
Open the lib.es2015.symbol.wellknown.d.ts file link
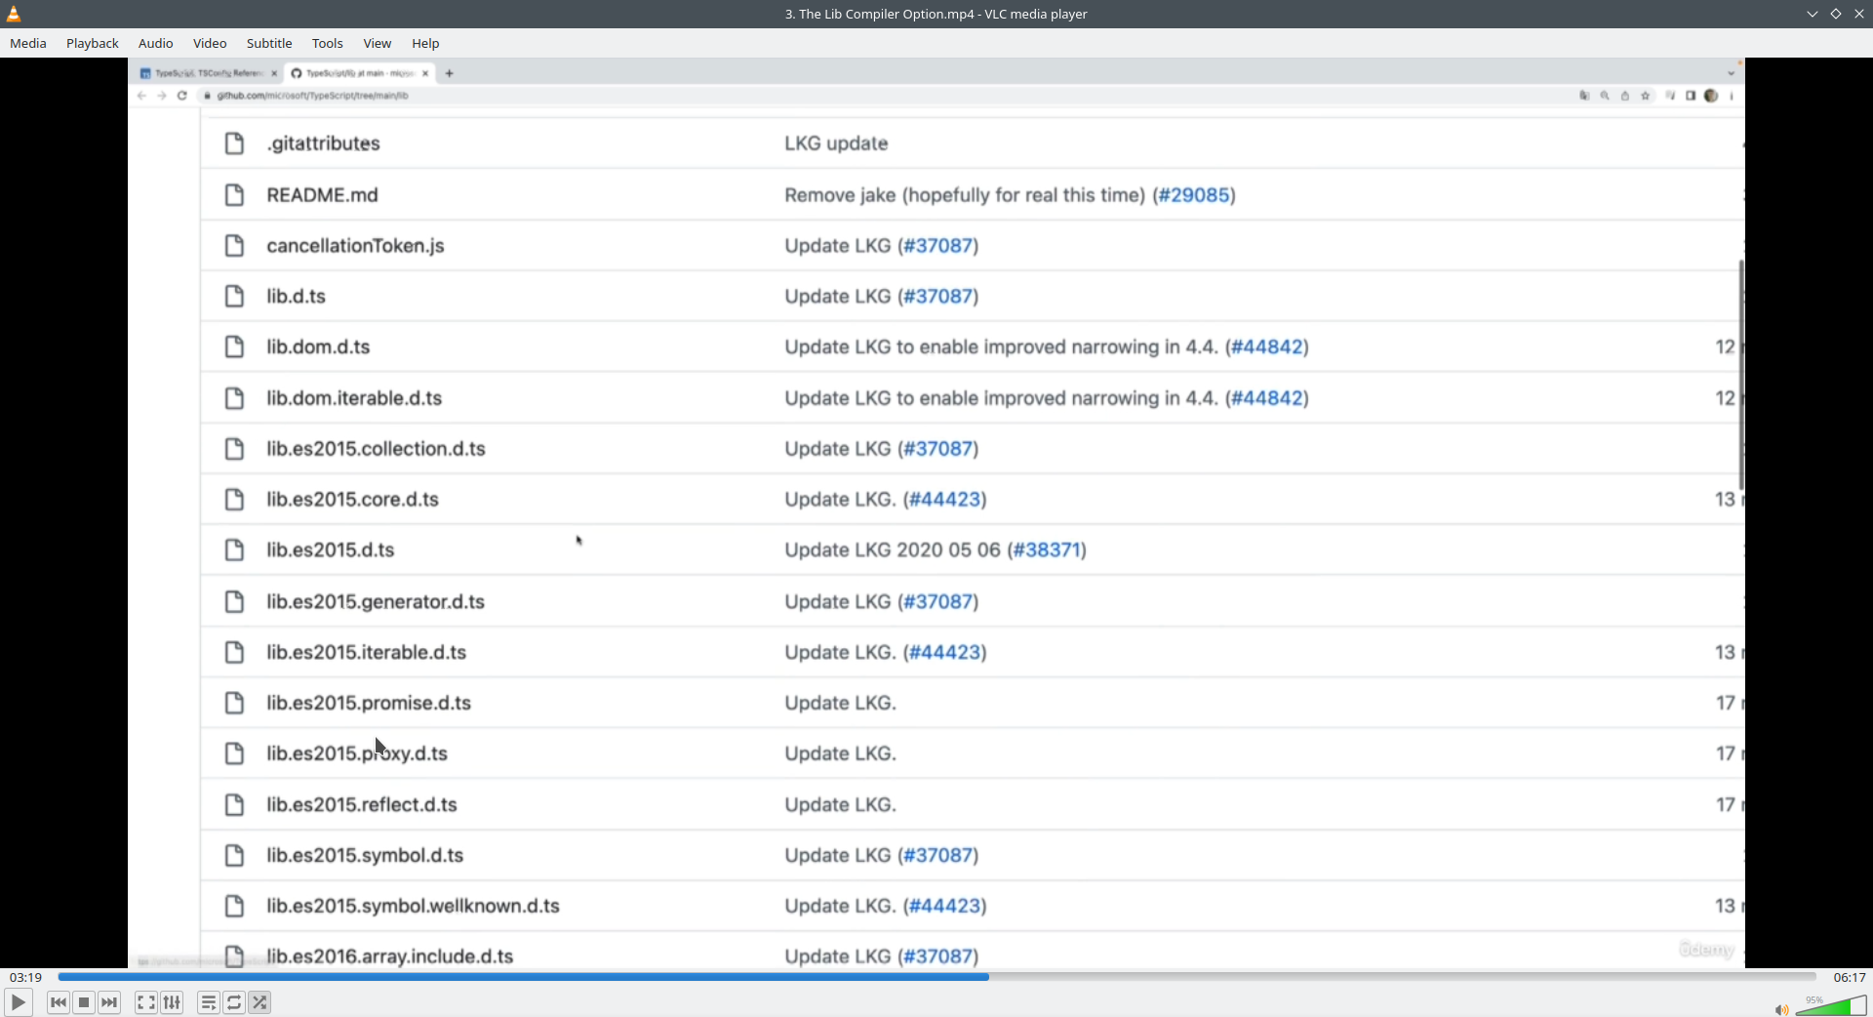(x=414, y=907)
